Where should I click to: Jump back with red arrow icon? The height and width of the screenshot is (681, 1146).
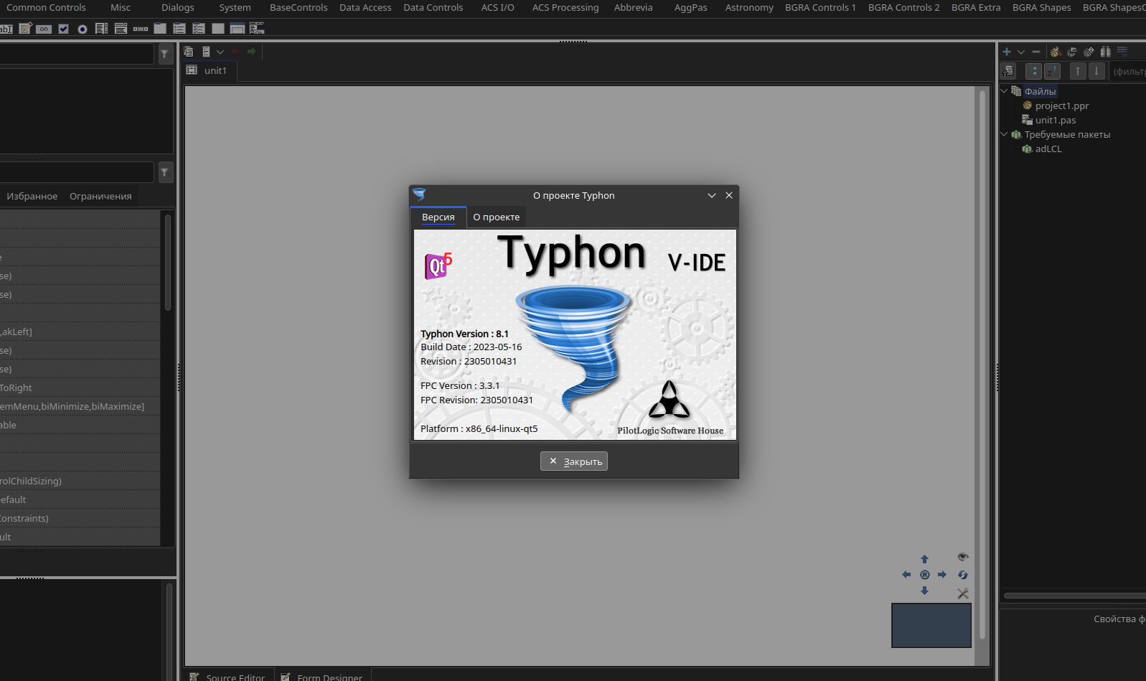click(235, 52)
